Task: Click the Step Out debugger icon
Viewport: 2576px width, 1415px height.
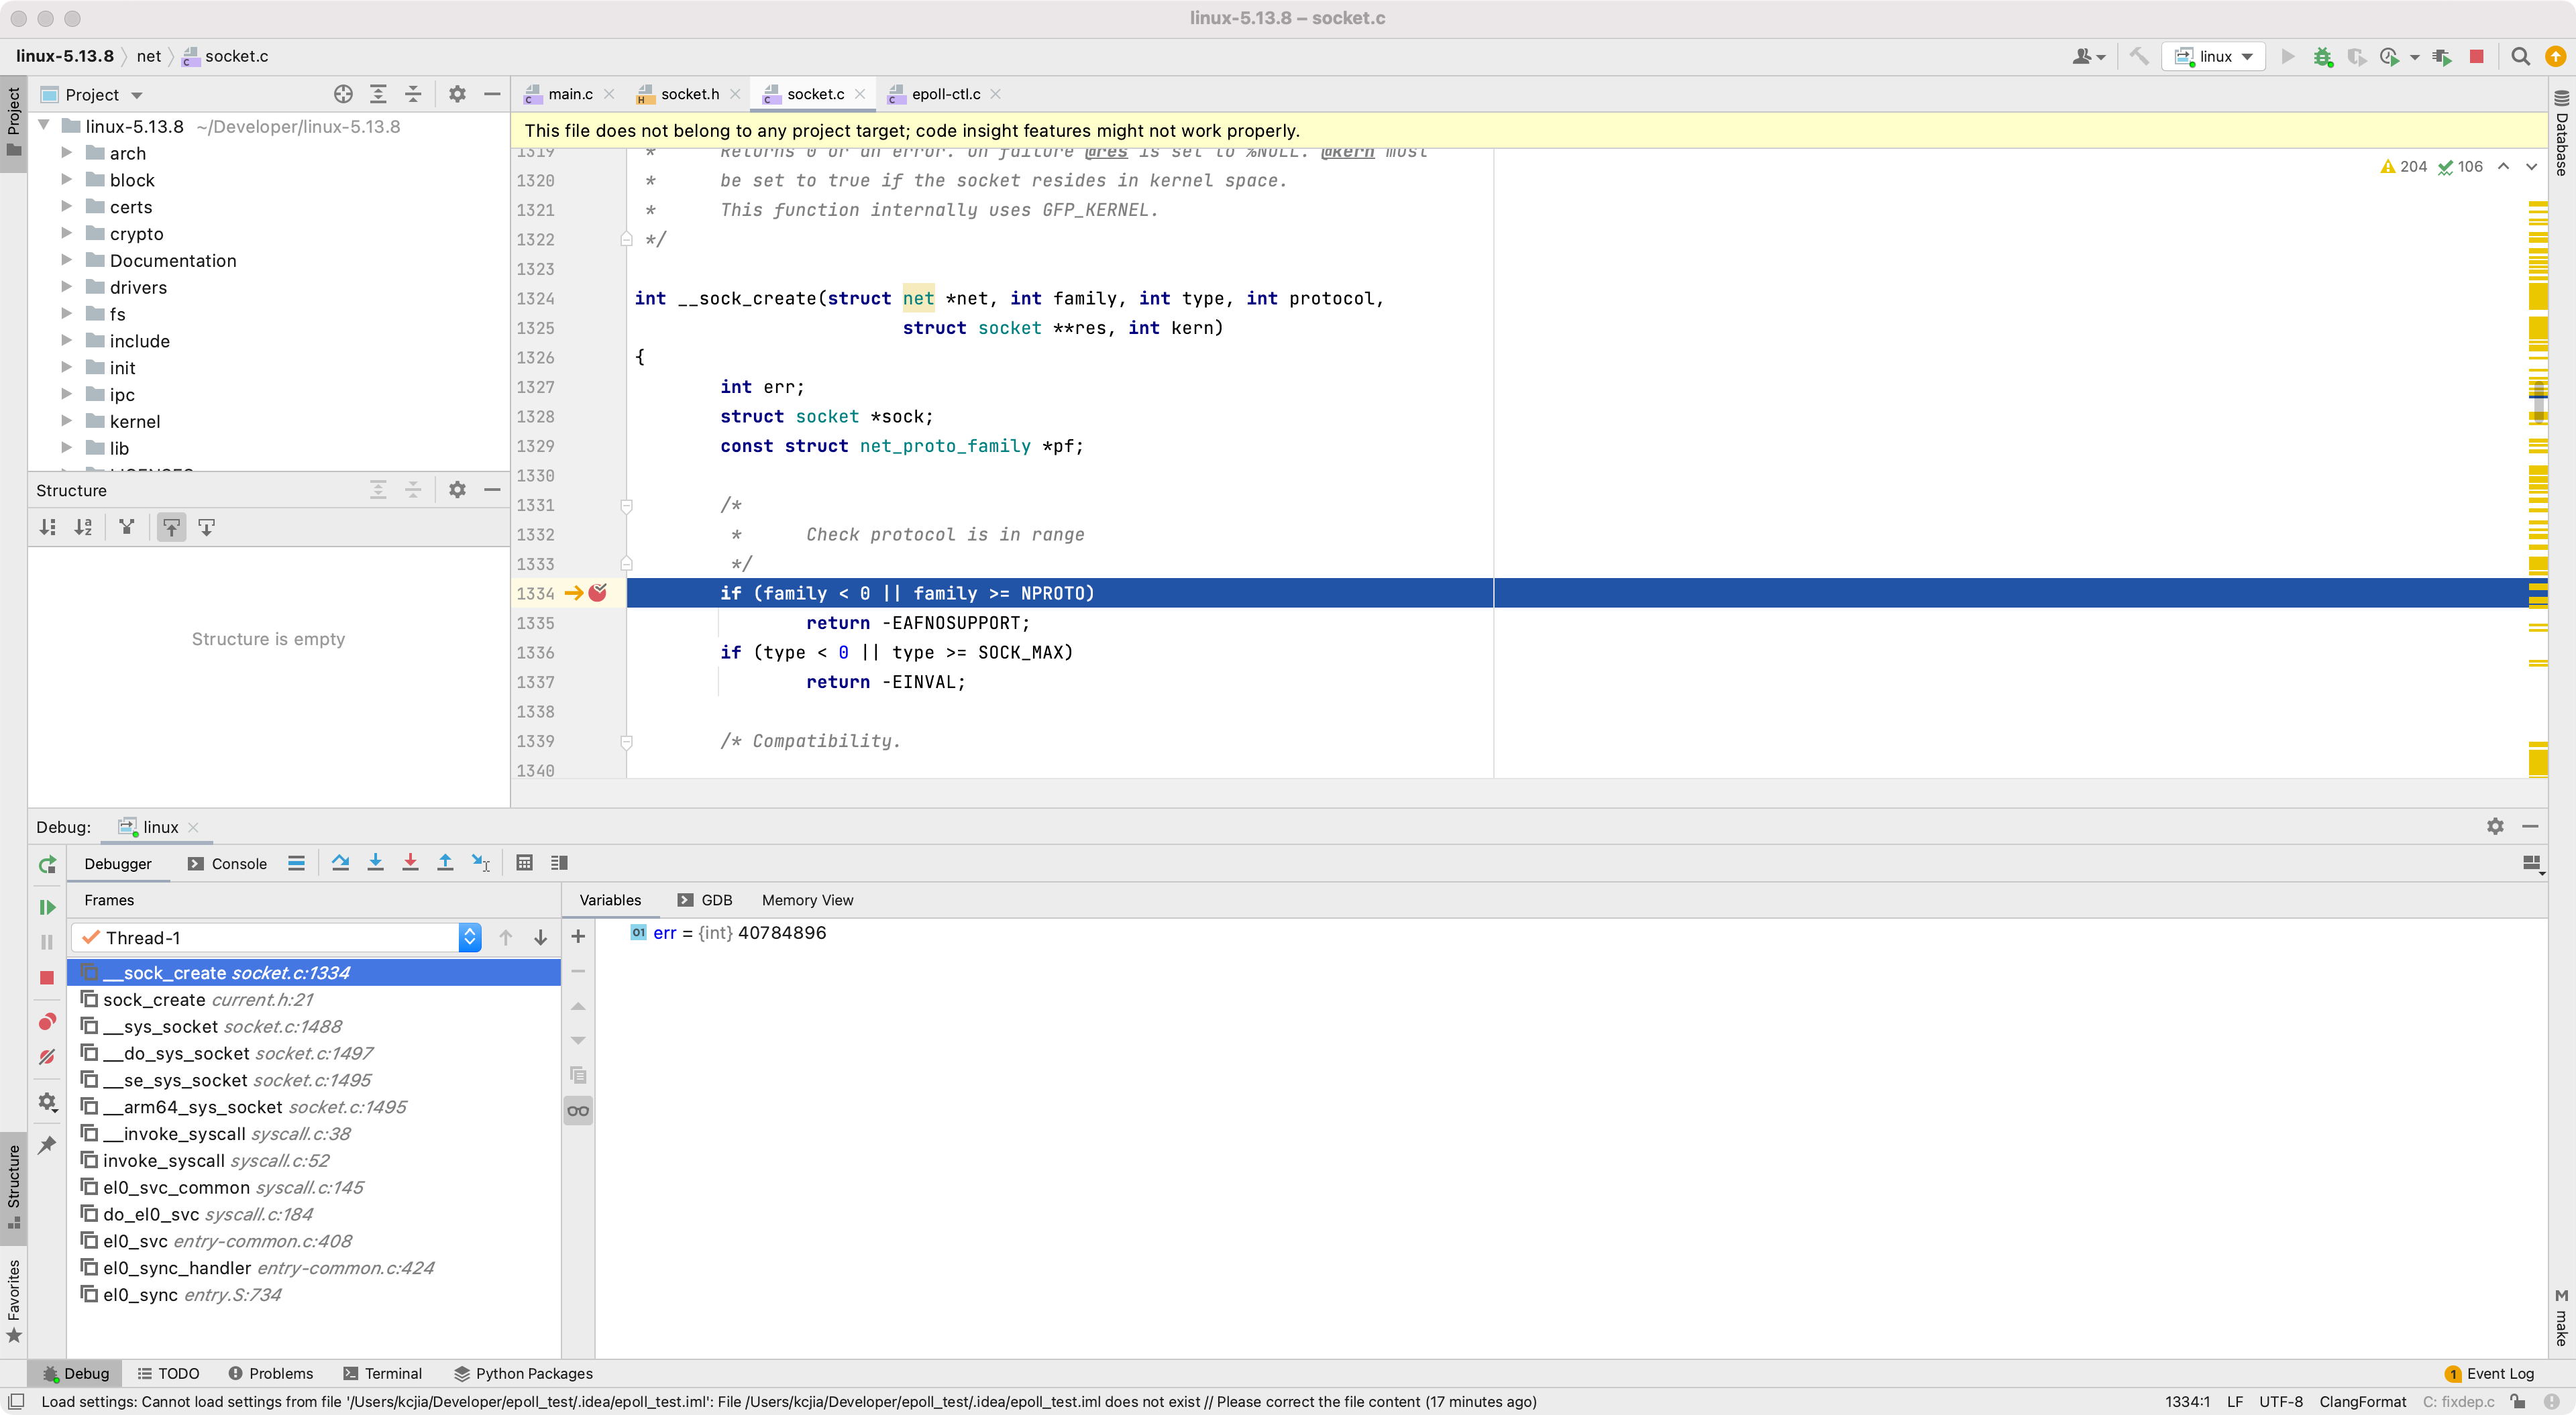Action: [445, 862]
